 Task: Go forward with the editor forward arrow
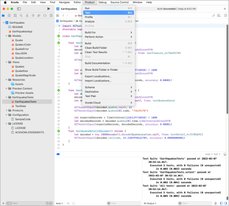[x=67, y=16]
